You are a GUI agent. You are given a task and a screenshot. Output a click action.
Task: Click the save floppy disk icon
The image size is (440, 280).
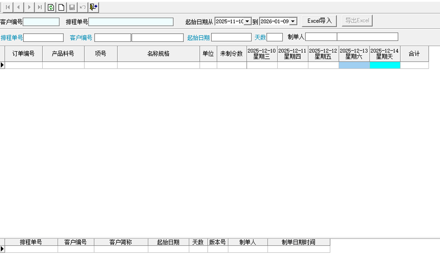[72, 7]
